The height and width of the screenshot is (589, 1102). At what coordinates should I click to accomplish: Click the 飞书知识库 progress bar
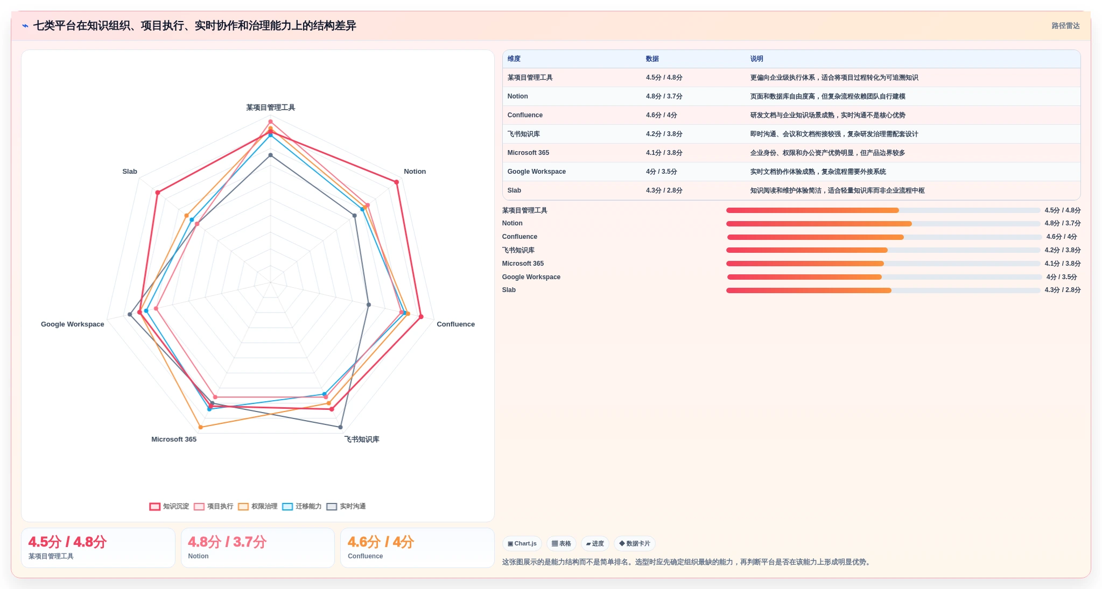pyautogui.click(x=883, y=250)
